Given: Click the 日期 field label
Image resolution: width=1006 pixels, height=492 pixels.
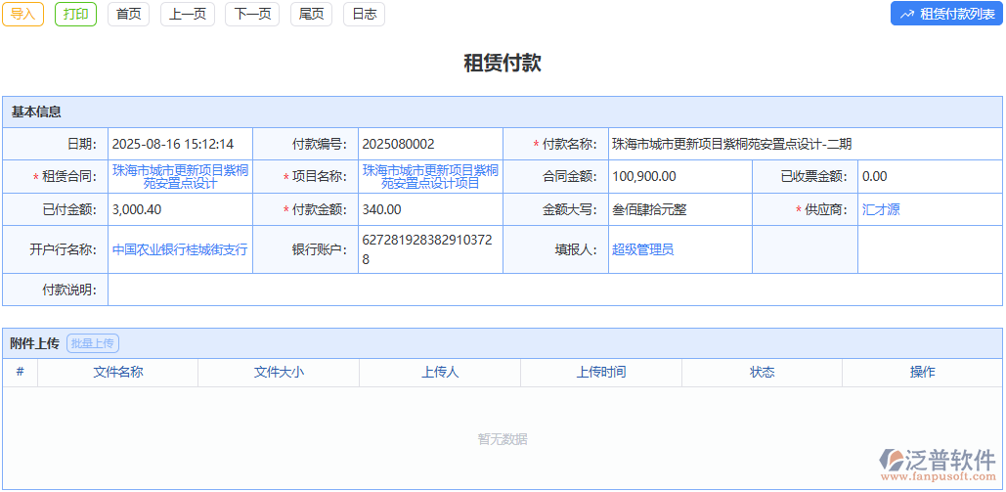Looking at the screenshot, I should click(x=82, y=145).
